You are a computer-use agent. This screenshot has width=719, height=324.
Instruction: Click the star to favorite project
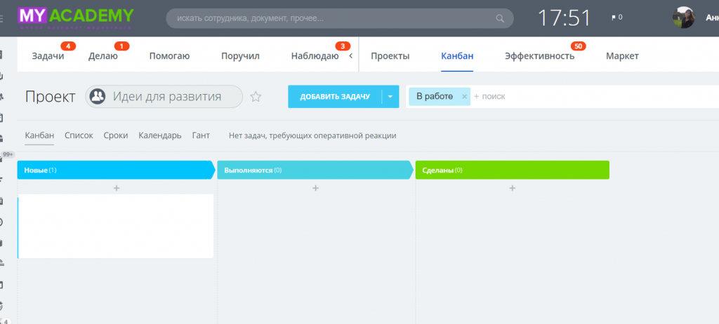click(x=256, y=97)
